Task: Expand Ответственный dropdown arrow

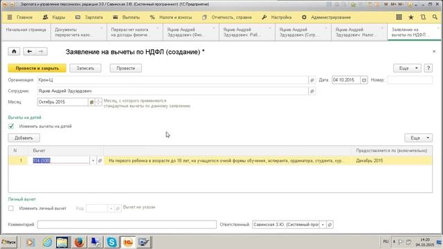Action: 323,225
